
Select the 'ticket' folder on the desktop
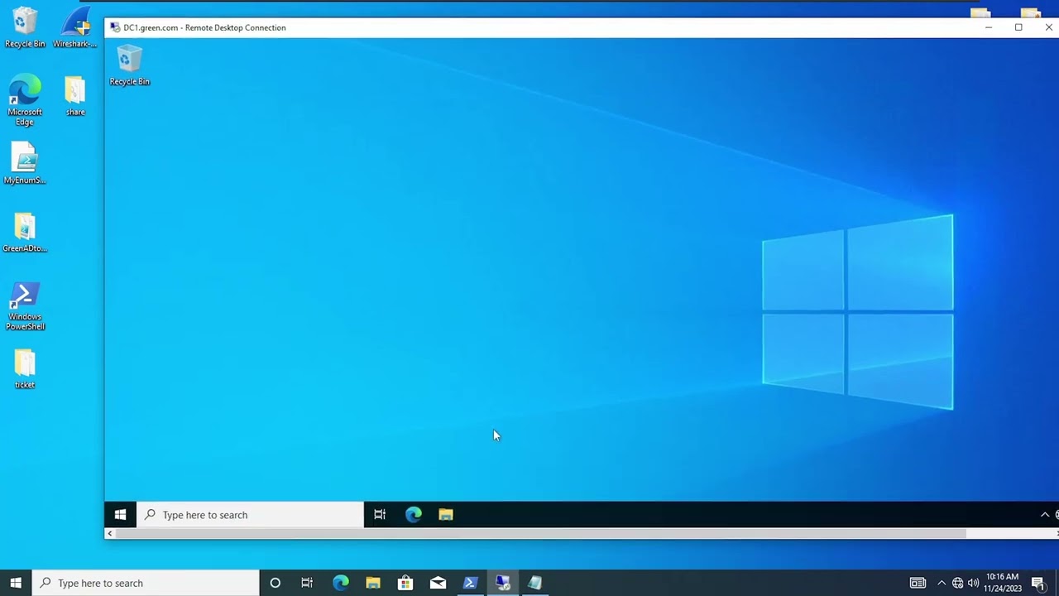(x=25, y=369)
